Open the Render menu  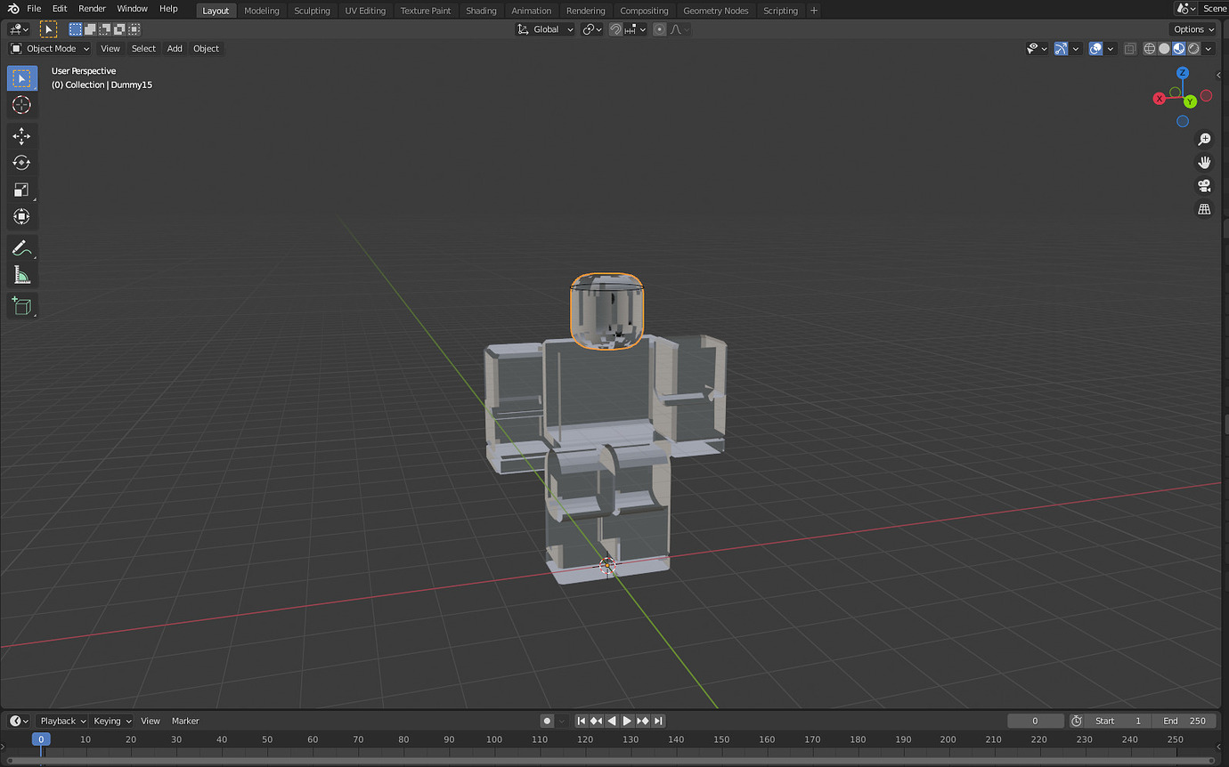pyautogui.click(x=92, y=9)
